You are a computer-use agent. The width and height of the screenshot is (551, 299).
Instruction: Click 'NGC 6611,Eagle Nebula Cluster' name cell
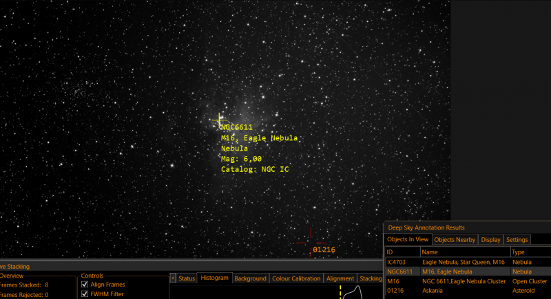click(x=464, y=281)
